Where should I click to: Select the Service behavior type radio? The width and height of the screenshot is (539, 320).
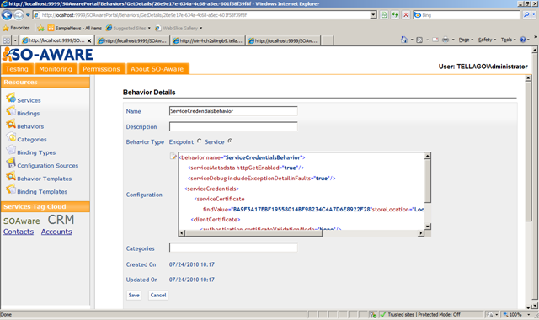coord(230,141)
